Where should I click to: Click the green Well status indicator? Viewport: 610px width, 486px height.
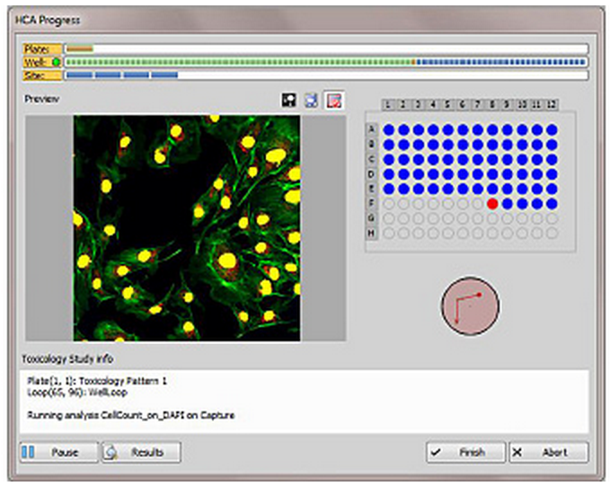[57, 62]
